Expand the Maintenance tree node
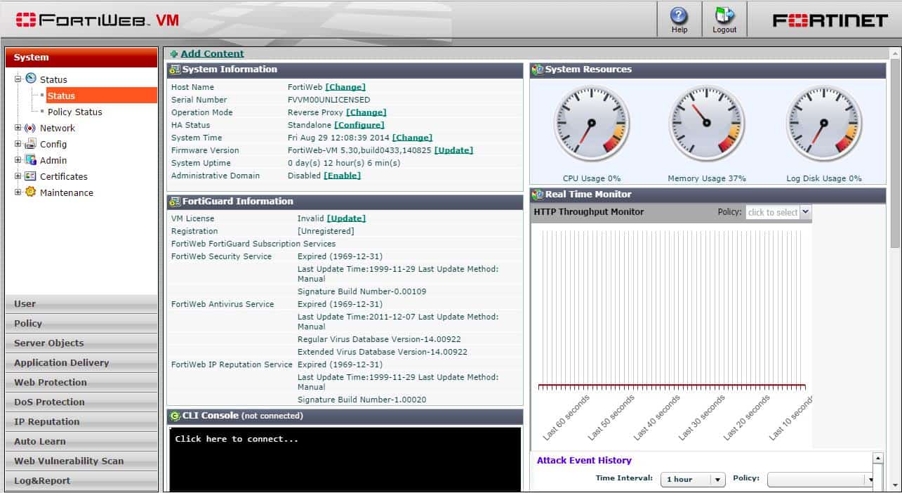Screen dimensions: 902x493 pos(18,192)
